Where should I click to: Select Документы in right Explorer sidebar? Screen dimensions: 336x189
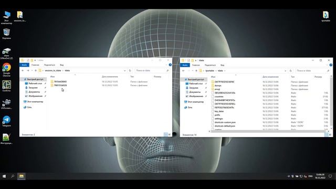pos(195,92)
